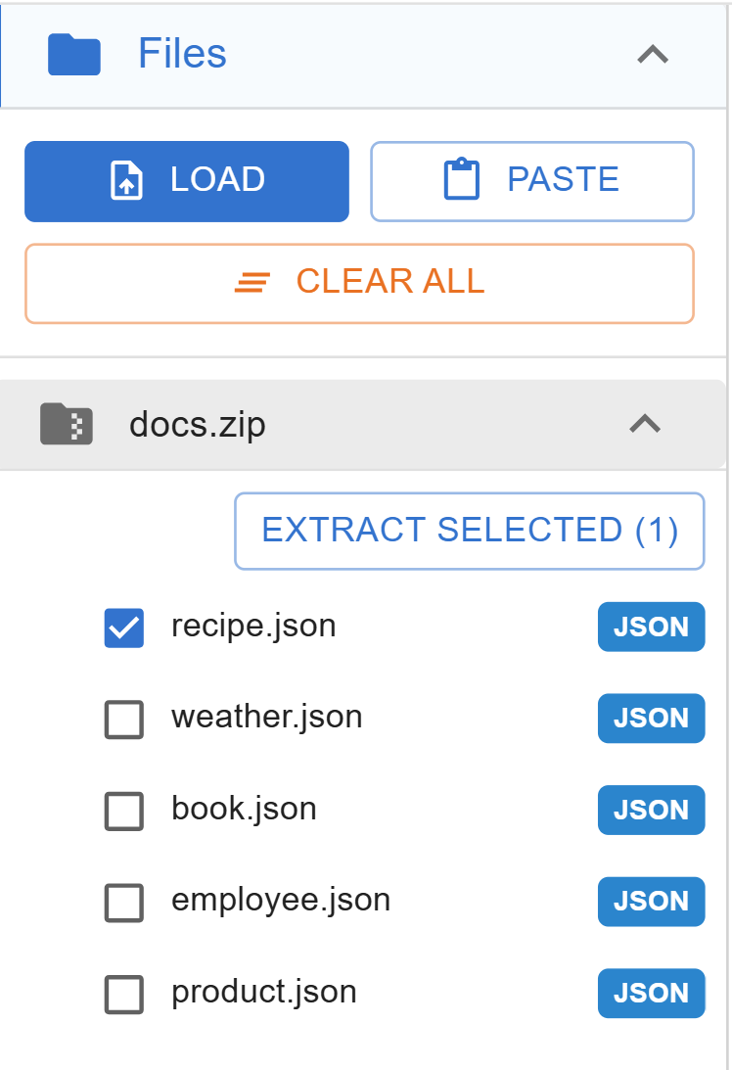Click the blue Files folder icon
This screenshot has width=732, height=1070.
(74, 55)
